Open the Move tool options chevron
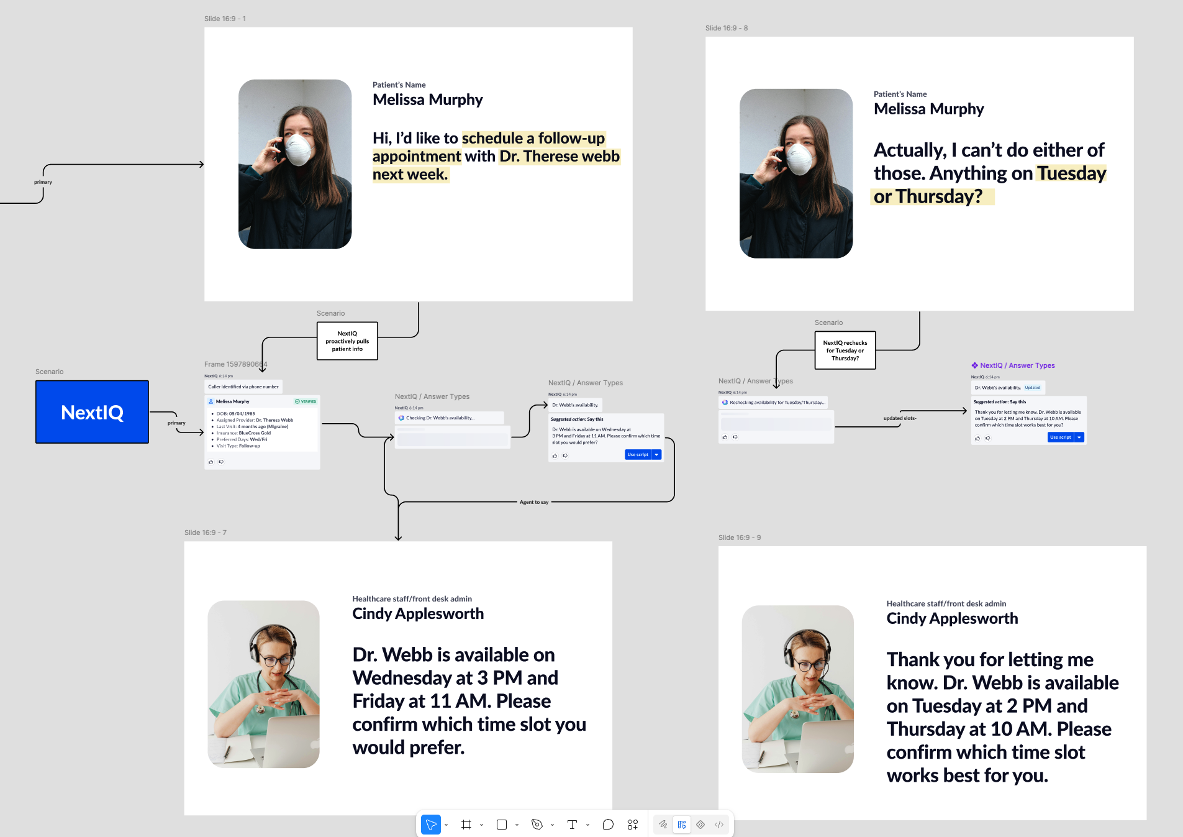Screen dimensions: 1183x837 [x=446, y=825]
